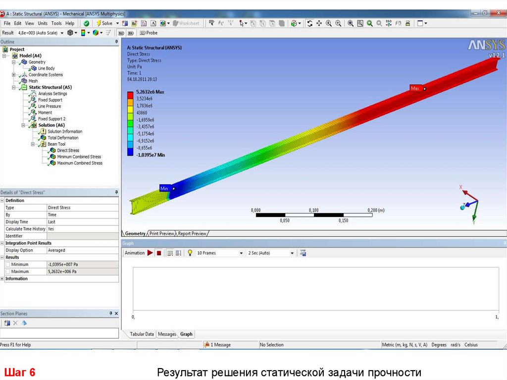Switch to the Report Preview tab
Screen dimensions: 507x380
pyautogui.click(x=192, y=233)
